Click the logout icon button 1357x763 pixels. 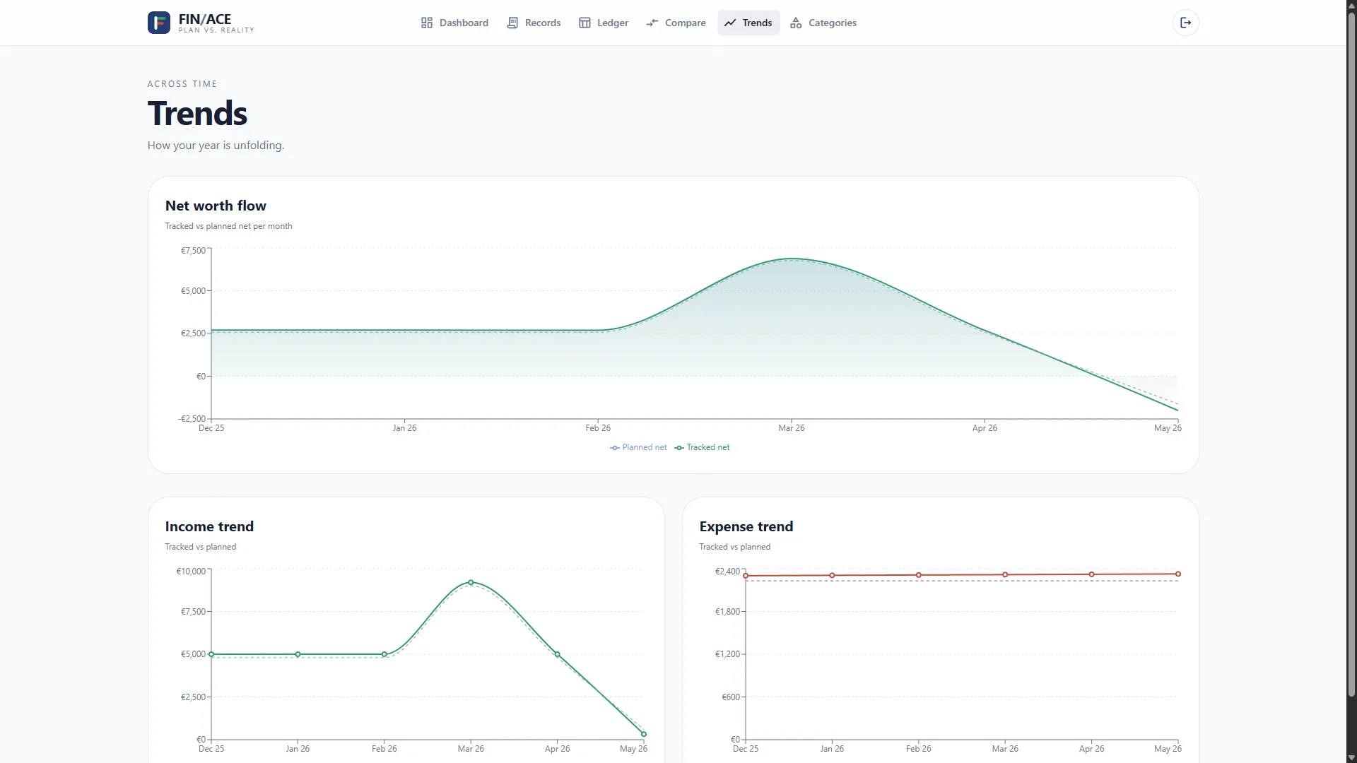coord(1185,23)
